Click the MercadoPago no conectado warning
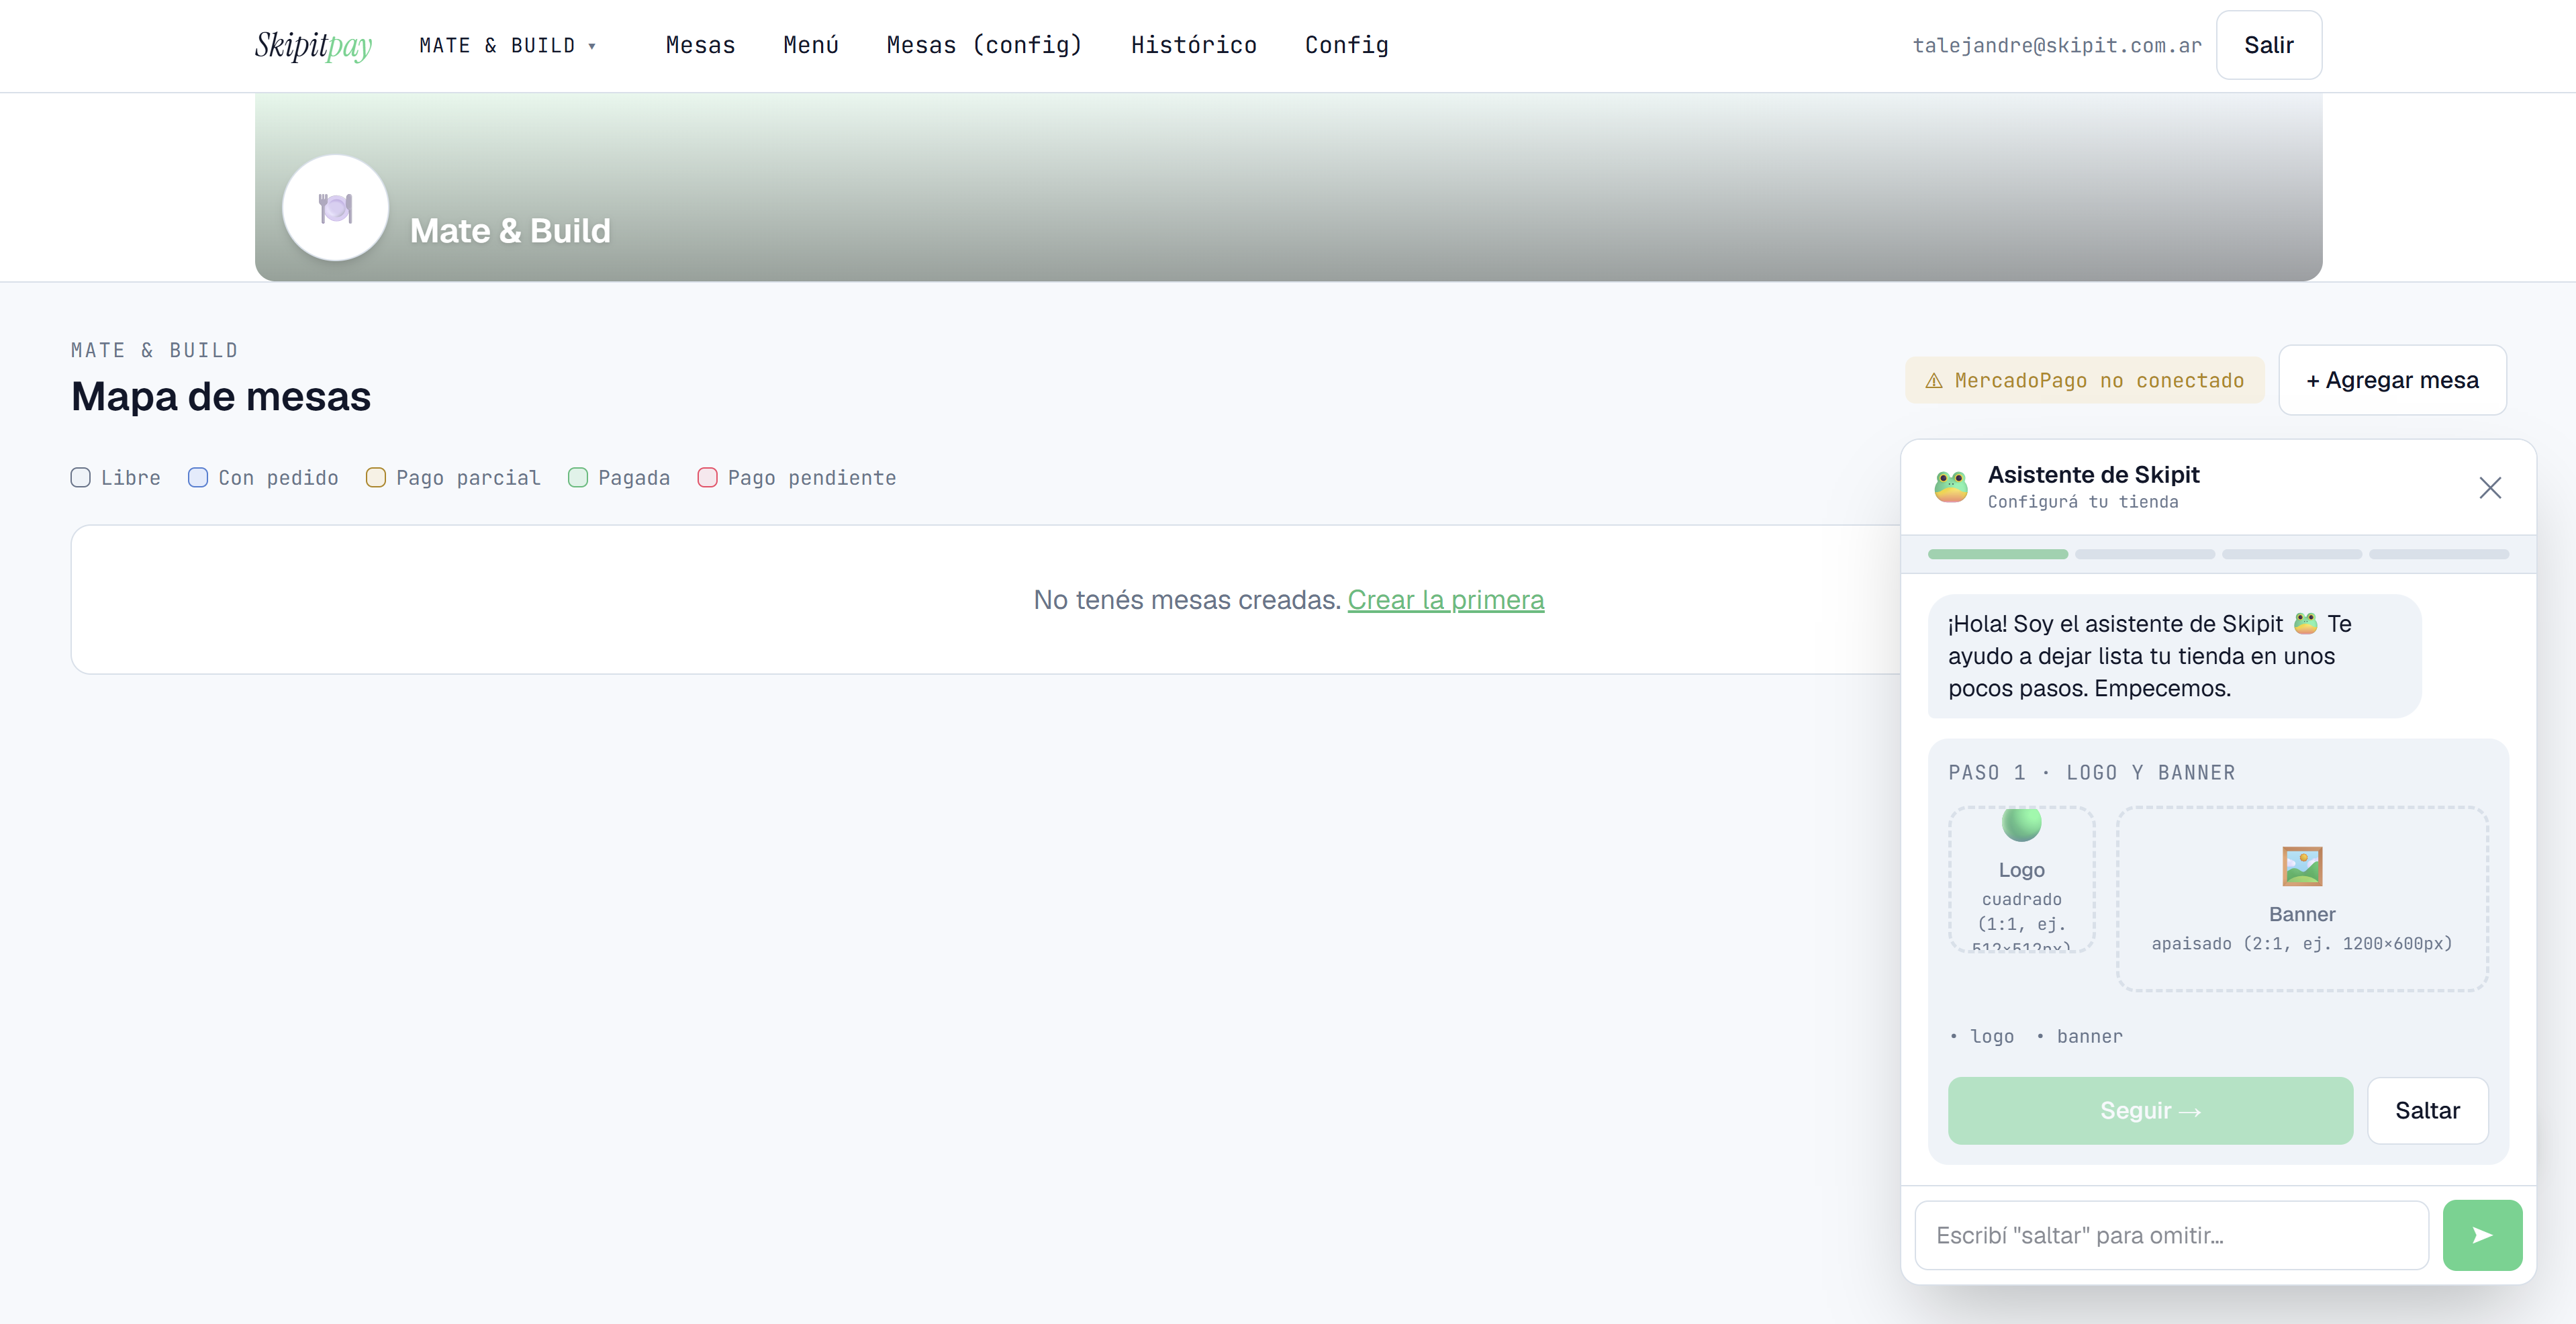This screenshot has width=2576, height=1324. coord(2084,380)
